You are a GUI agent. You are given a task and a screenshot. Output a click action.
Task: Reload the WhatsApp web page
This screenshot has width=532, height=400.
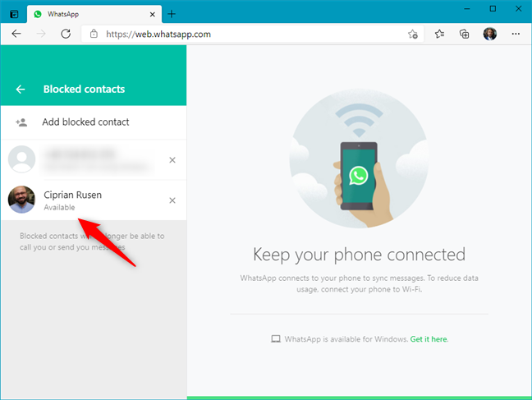[66, 34]
